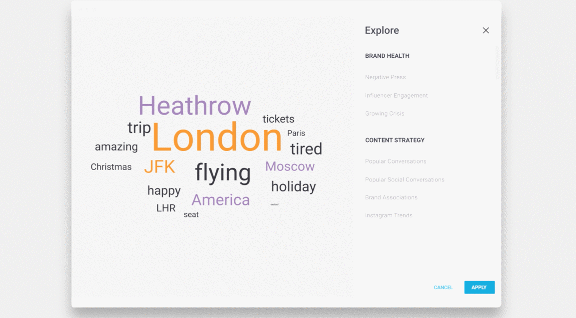
Task: Apply the selected Explore option
Action: (480, 288)
